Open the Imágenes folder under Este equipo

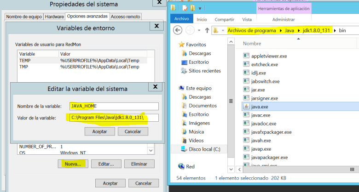[199, 123]
